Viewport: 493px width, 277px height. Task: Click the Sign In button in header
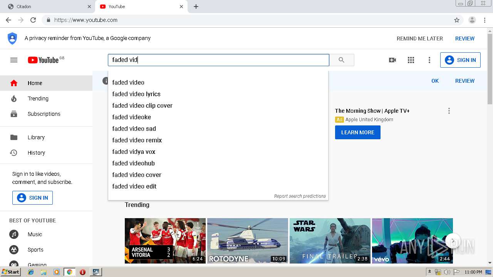coord(460,60)
